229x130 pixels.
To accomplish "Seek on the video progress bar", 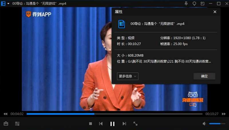I will (114, 114).
